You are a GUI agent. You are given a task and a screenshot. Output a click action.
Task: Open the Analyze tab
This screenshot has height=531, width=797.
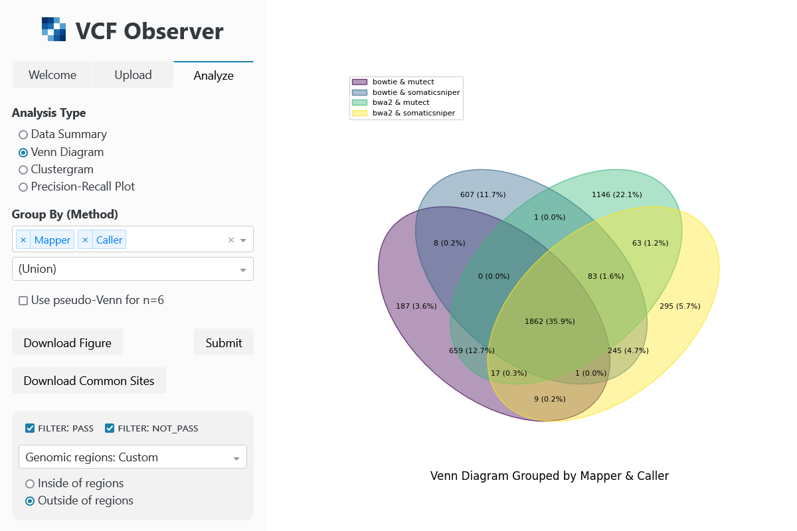[213, 75]
